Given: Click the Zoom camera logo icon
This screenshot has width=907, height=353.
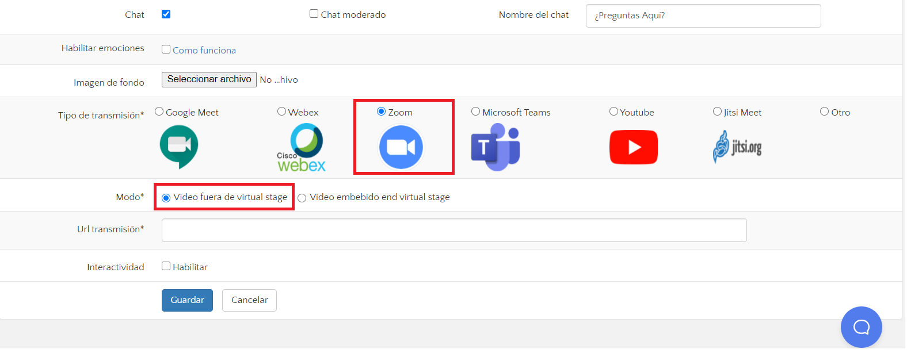Looking at the screenshot, I should [x=401, y=147].
